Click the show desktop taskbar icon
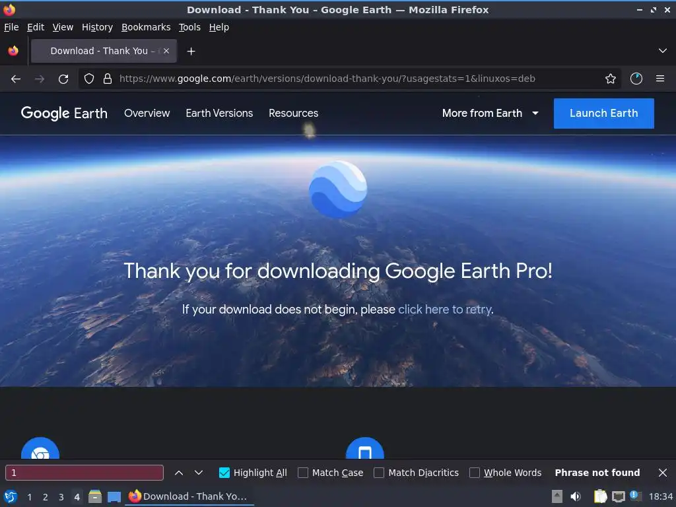The image size is (676, 507). (114, 496)
